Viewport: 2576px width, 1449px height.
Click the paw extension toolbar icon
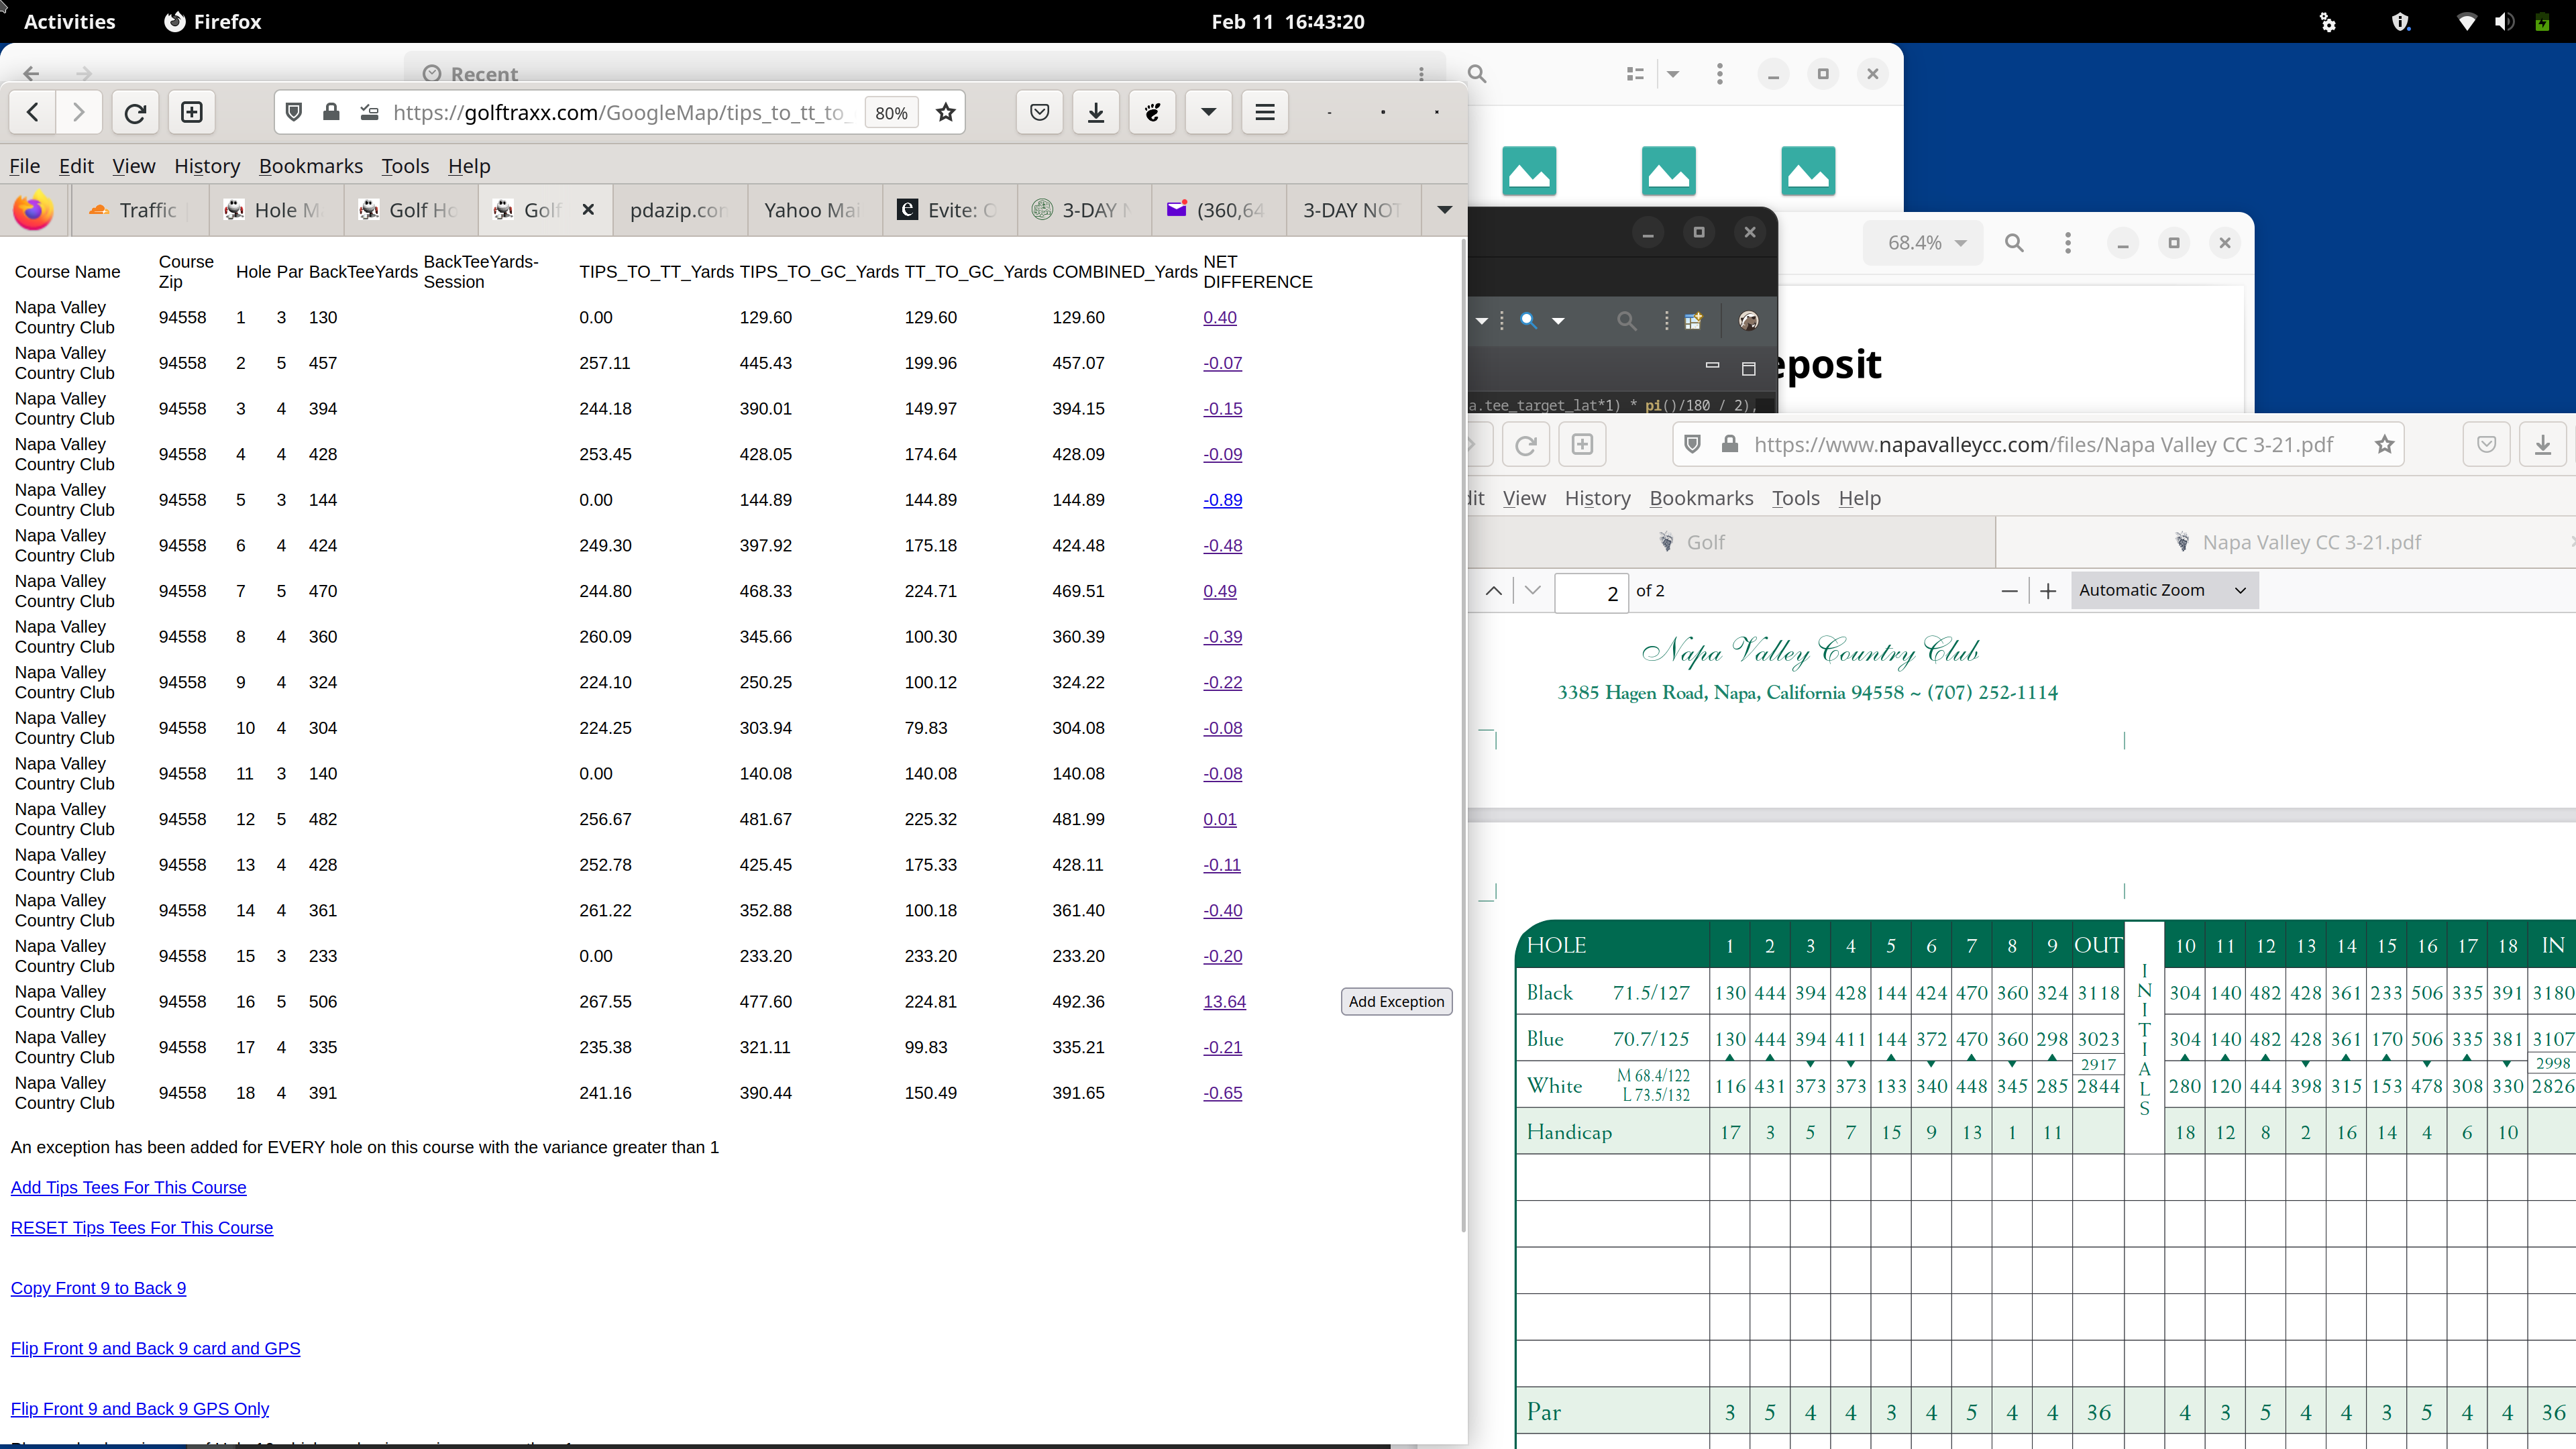tap(1152, 112)
